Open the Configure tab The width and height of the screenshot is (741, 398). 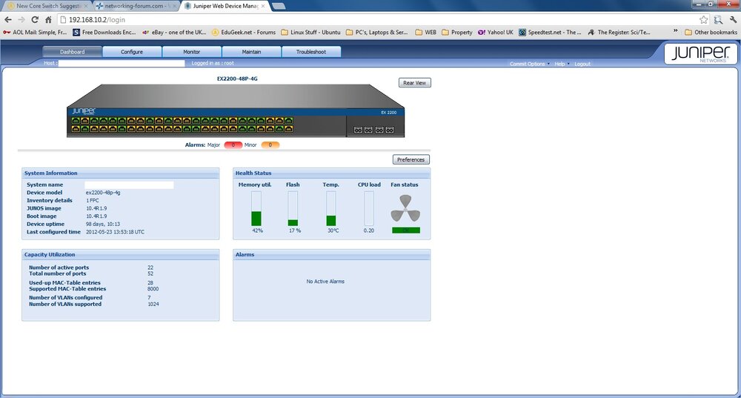(132, 52)
